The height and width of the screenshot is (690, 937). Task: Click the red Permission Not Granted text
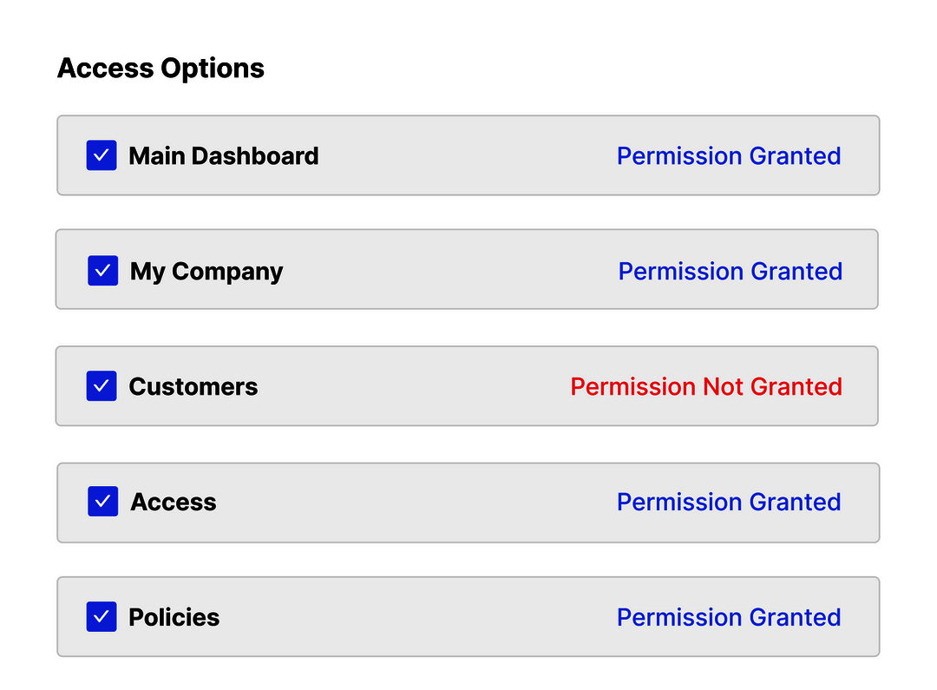tap(706, 387)
